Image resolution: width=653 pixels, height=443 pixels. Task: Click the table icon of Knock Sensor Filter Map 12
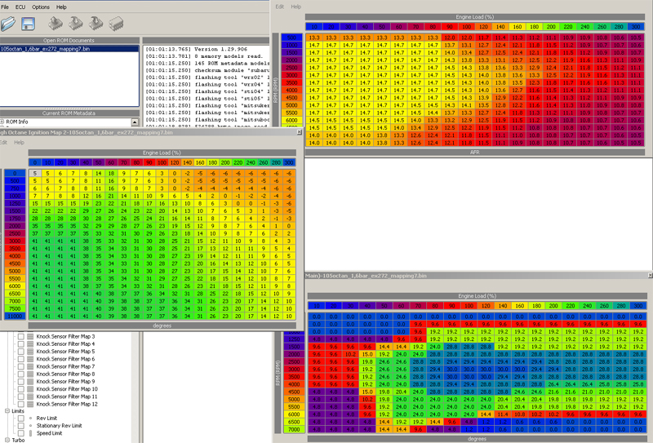click(x=30, y=404)
